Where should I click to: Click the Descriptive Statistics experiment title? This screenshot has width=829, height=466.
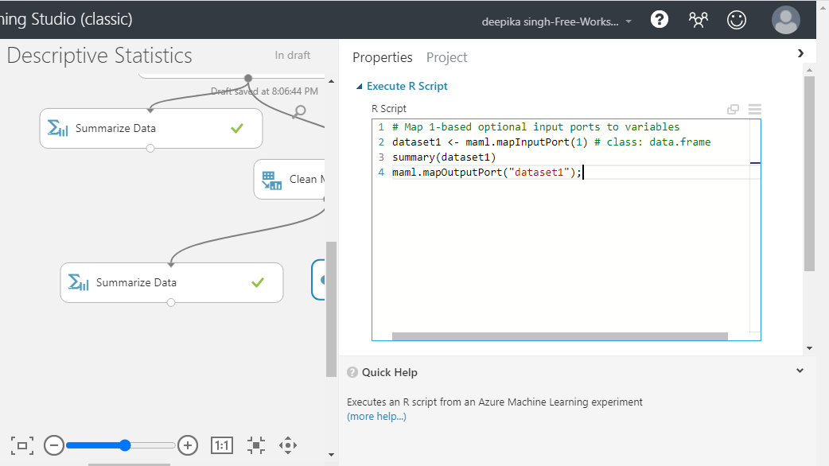[x=99, y=56]
